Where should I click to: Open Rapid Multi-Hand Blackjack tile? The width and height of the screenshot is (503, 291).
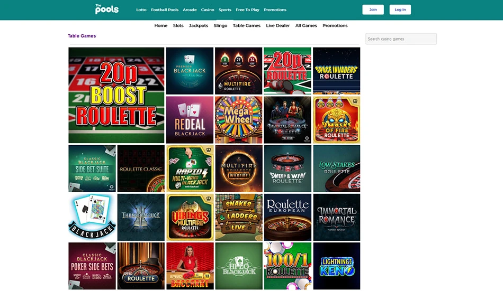190,168
